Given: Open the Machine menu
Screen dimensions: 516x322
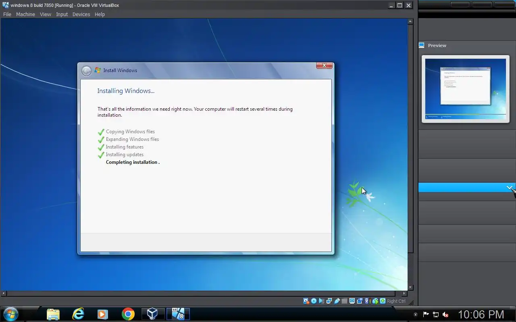Looking at the screenshot, I should tap(25, 14).
